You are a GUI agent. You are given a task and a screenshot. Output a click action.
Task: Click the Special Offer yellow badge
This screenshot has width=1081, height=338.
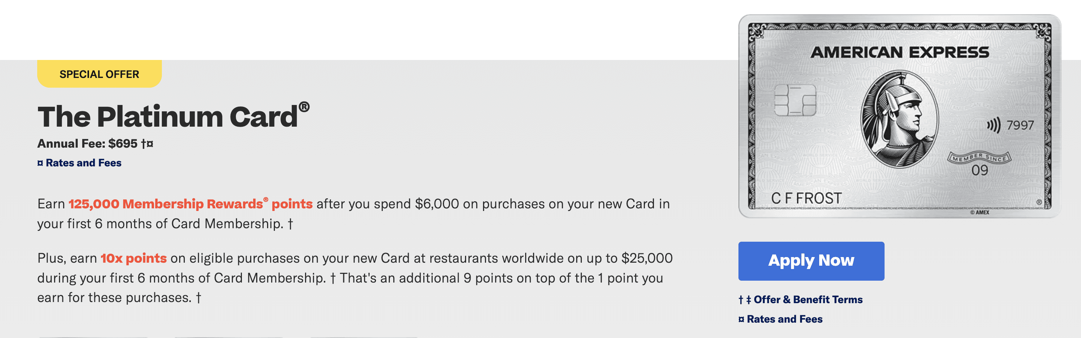click(x=99, y=74)
